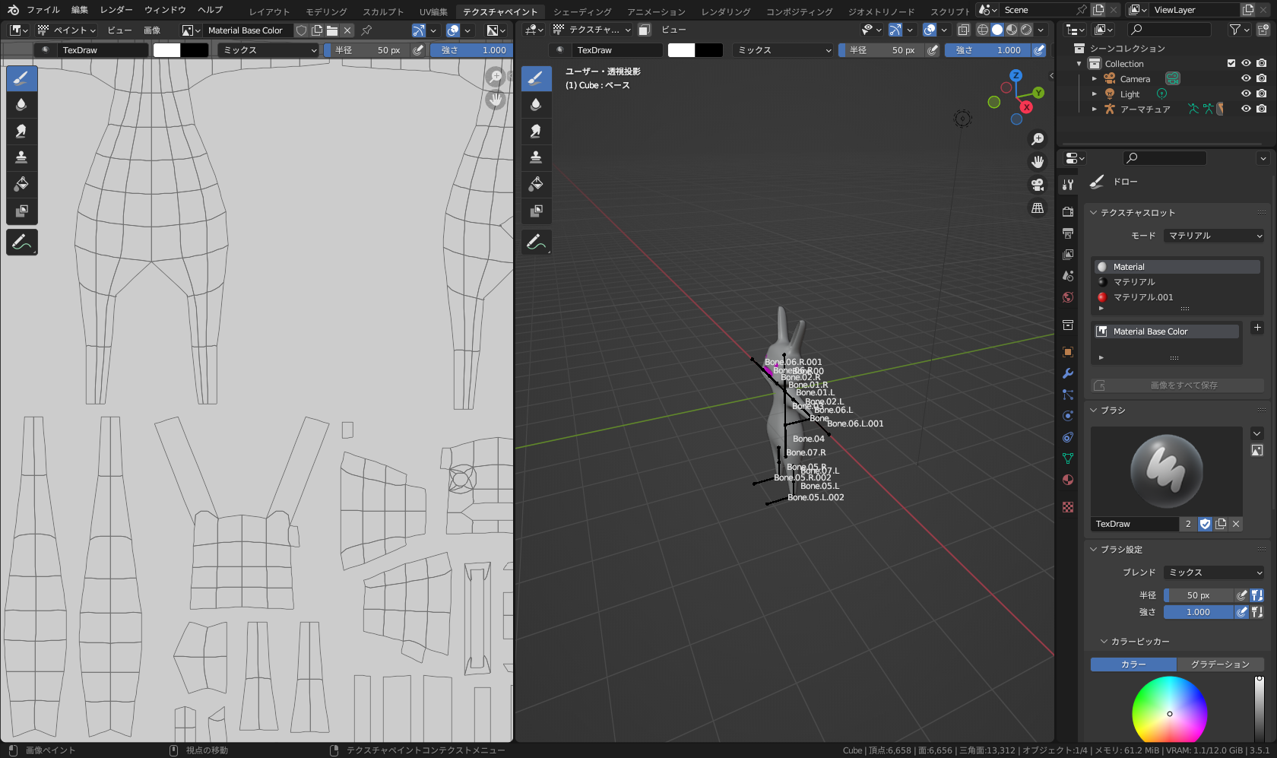Viewport: 1277px width, 758px height.
Task: Open the レンダー menu
Action: [116, 10]
